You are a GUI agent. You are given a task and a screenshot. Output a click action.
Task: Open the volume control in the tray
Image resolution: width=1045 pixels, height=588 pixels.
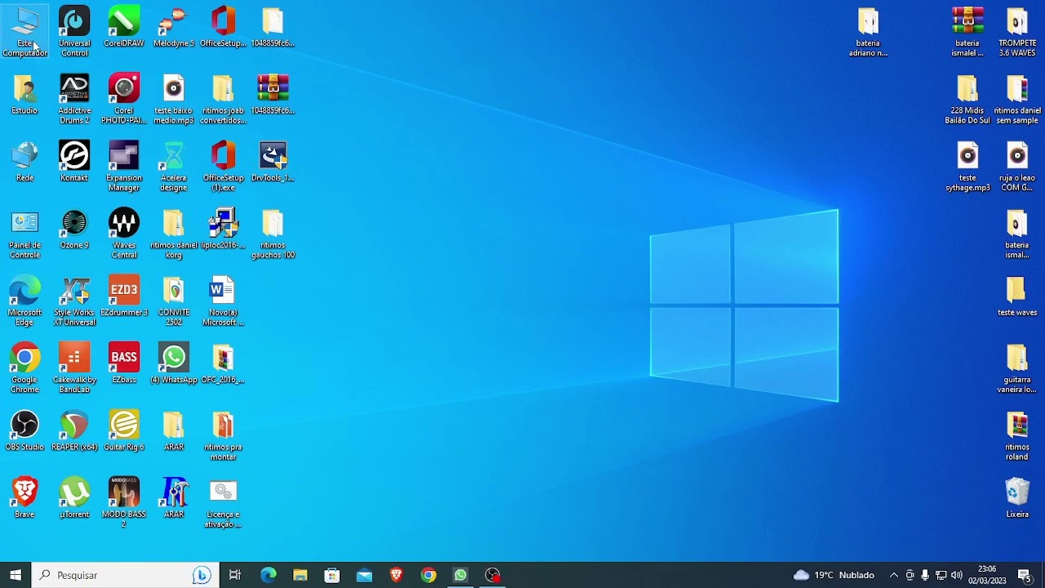[957, 575]
